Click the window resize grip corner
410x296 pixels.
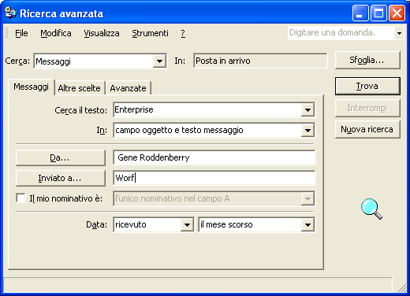point(401,287)
